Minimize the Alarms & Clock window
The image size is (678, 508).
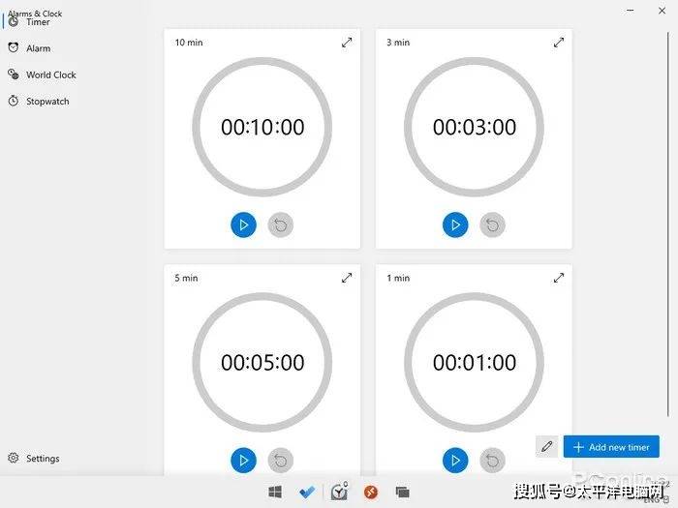pyautogui.click(x=631, y=11)
